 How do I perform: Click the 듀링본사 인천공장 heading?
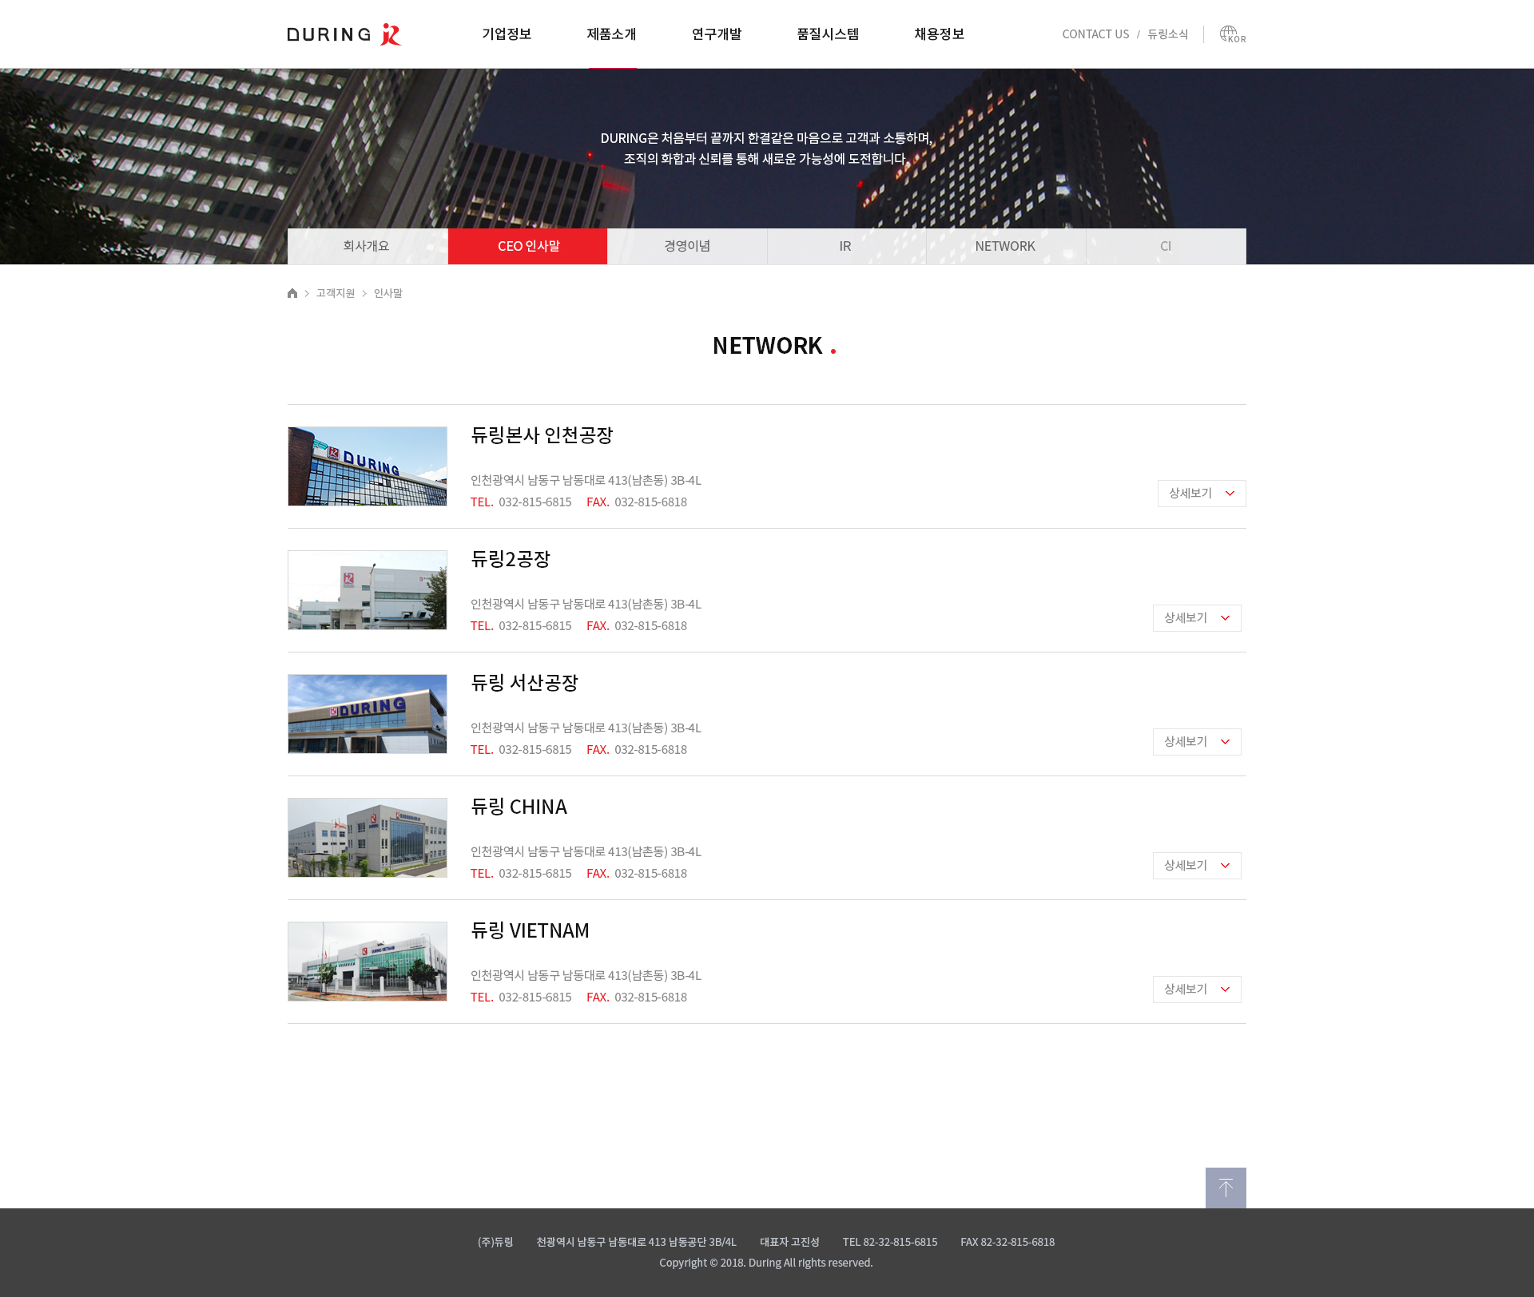tap(542, 435)
